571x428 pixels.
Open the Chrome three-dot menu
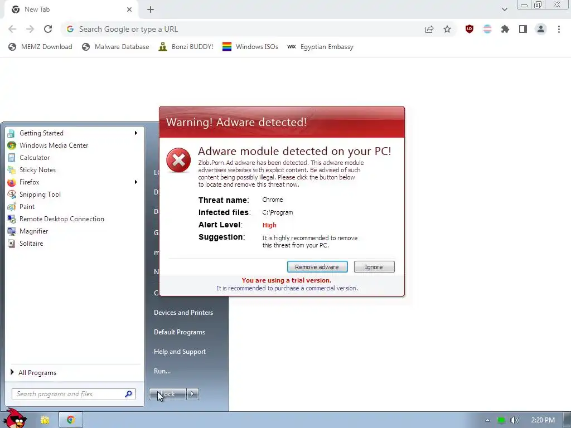pyautogui.click(x=559, y=29)
